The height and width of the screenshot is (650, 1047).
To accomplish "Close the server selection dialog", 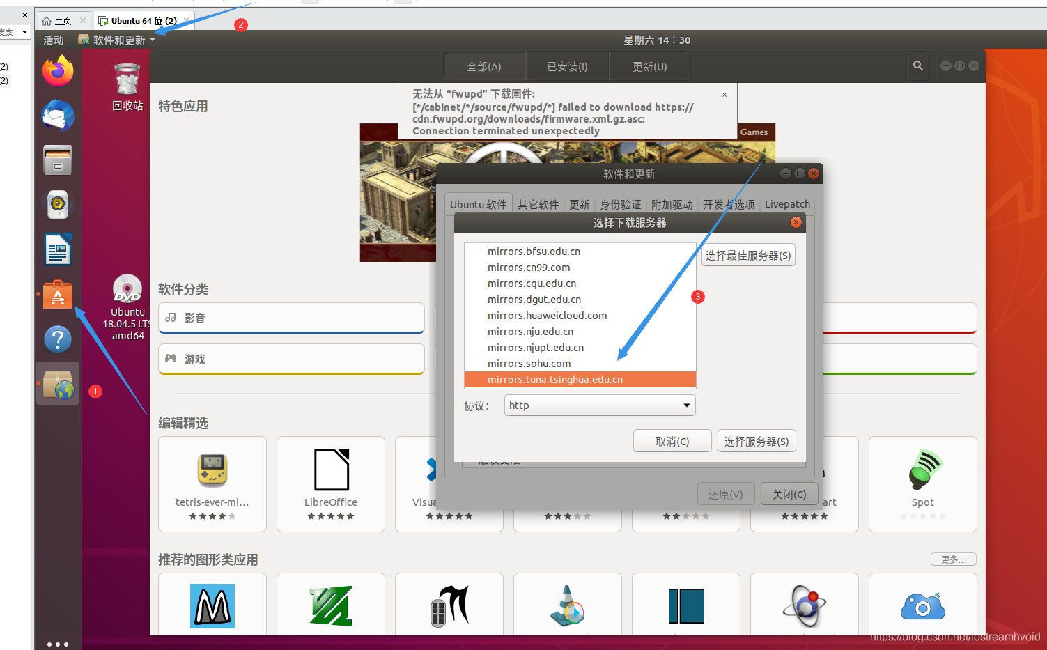I will tap(796, 222).
